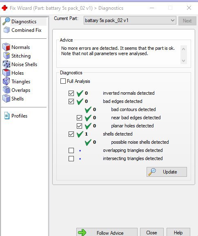The width and height of the screenshot is (198, 236).
Task: Click the Combined Fix icon
Action: (7, 30)
